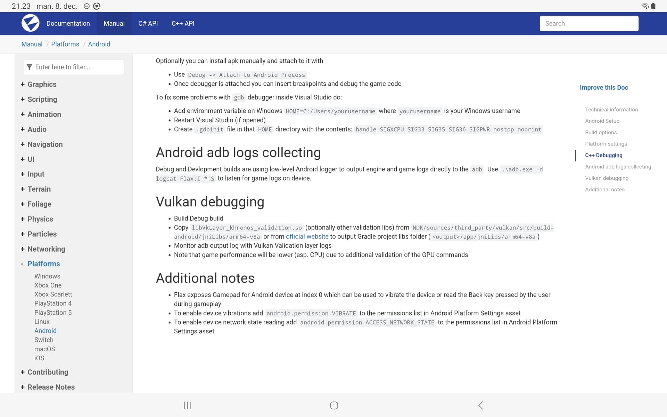Click Improve this Doc link
Image resolution: width=667 pixels, height=417 pixels.
pos(604,87)
